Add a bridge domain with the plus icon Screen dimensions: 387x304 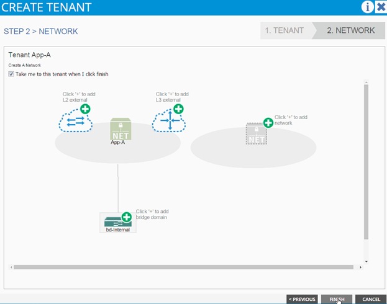click(126, 217)
